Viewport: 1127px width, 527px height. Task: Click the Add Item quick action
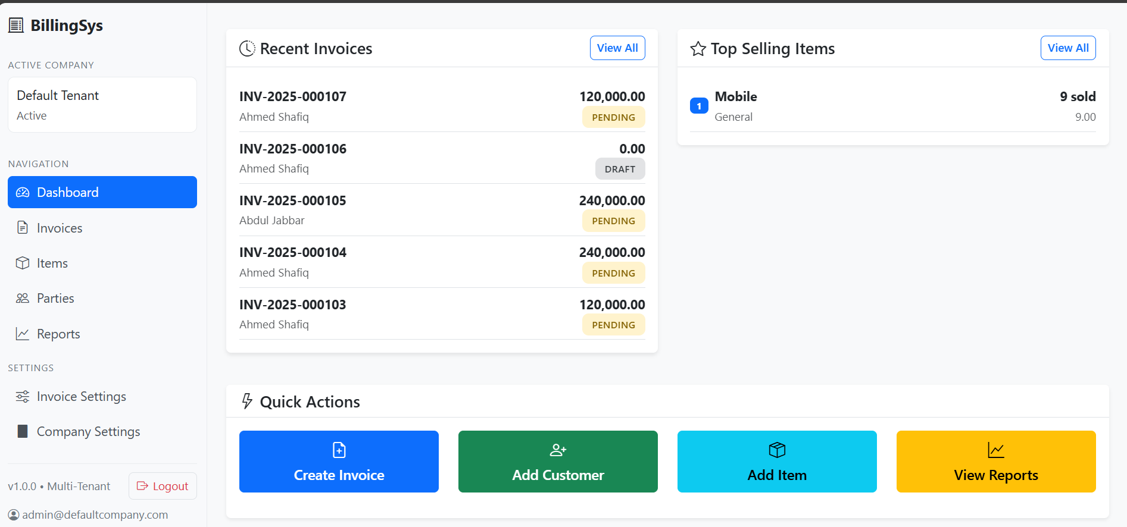pyautogui.click(x=777, y=462)
